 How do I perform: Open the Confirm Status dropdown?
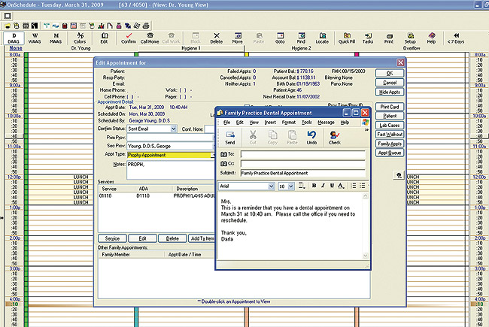tap(174, 129)
